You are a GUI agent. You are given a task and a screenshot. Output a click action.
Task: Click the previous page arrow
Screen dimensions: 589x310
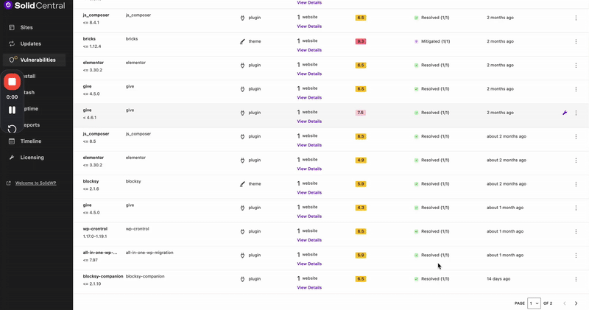(564, 303)
